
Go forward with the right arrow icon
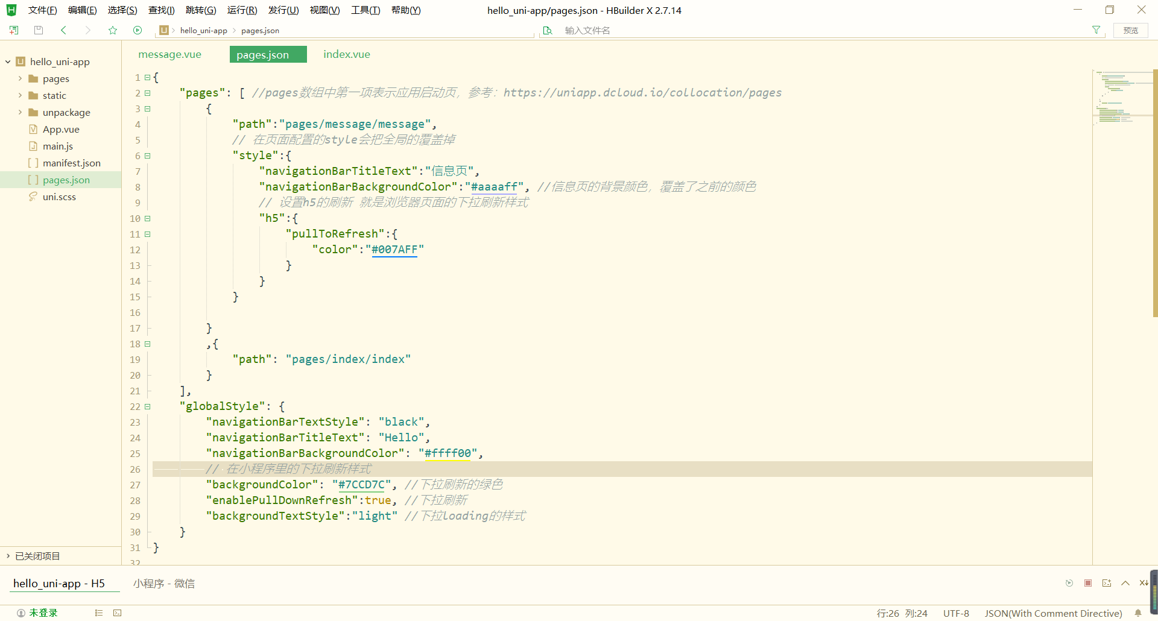point(88,30)
